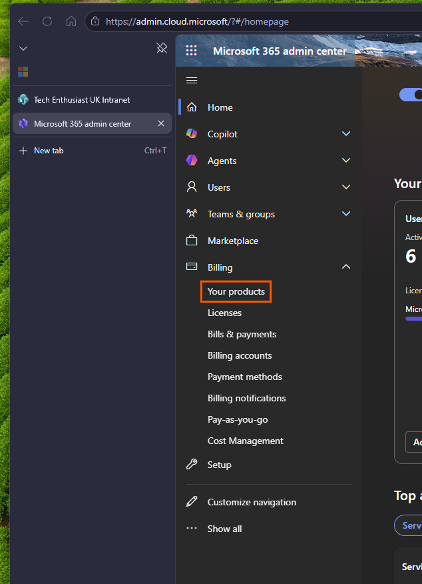This screenshot has height=584, width=422.
Task: Expand the Agents chevron
Action: pos(346,160)
